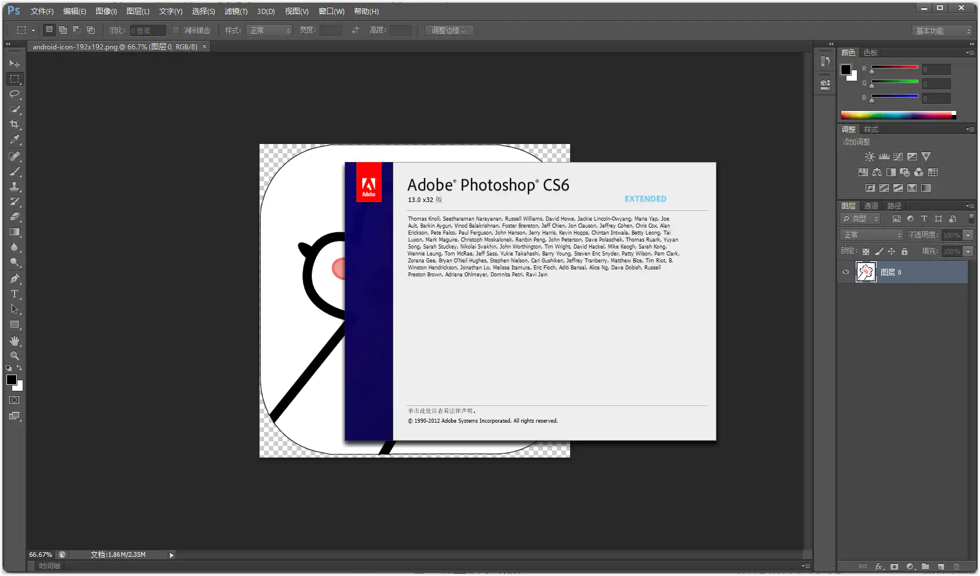Screen dimensions: 980x576
Task: Enable lock transparent pixels
Action: tap(866, 251)
